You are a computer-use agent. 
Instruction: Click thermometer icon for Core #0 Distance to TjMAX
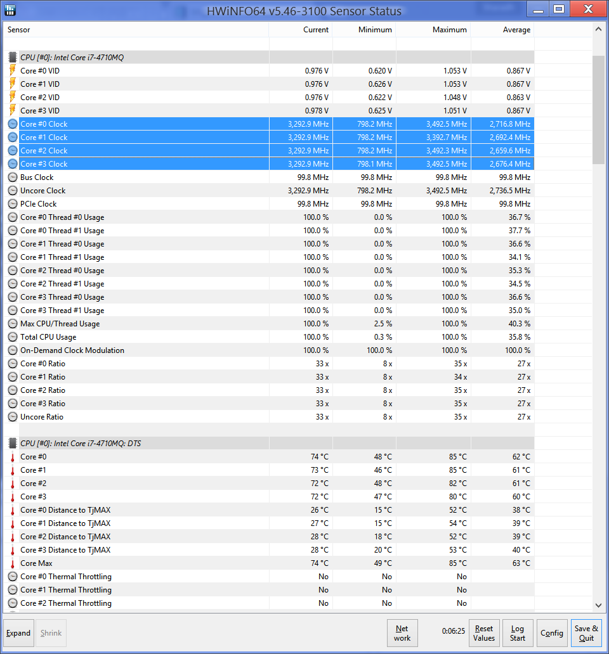pyautogui.click(x=13, y=510)
